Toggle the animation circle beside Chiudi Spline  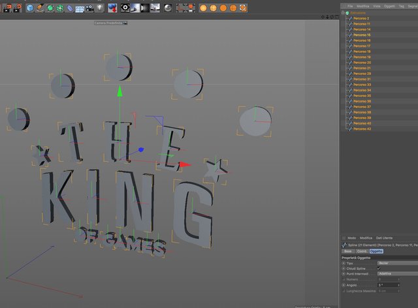pos(344,269)
